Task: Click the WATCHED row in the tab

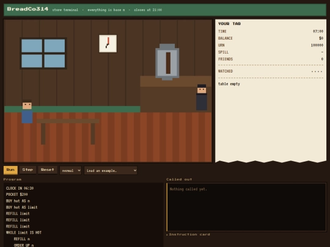Action: pyautogui.click(x=271, y=71)
